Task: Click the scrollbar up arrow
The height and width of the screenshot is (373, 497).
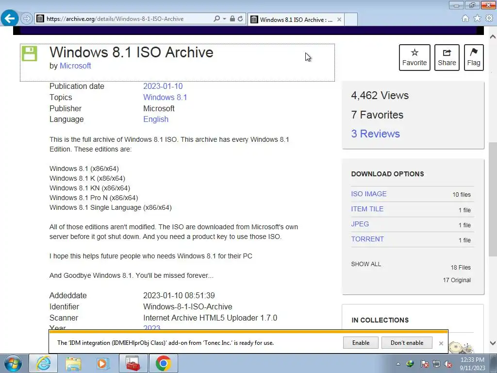Action: [x=493, y=37]
